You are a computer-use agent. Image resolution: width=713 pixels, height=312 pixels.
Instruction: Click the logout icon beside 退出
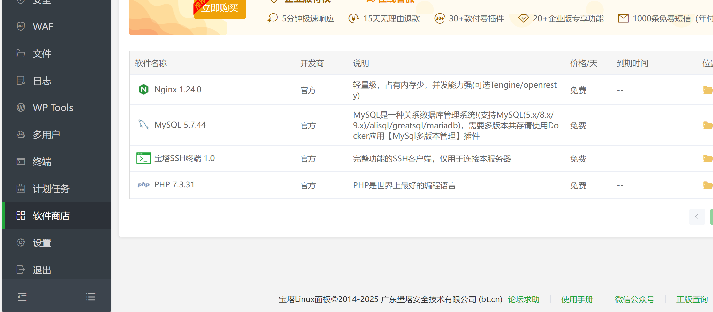[x=21, y=269]
